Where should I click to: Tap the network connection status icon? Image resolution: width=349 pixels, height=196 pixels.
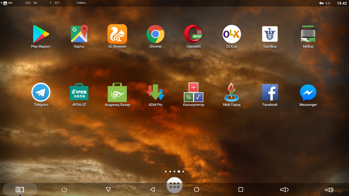[328, 3]
